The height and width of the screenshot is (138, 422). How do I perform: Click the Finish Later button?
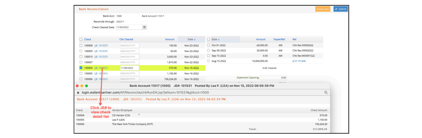(x=323, y=9)
